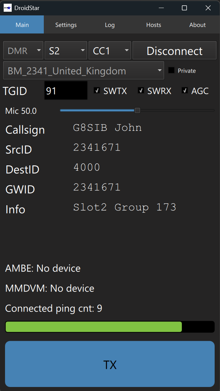The width and height of the screenshot is (220, 391).
Task: Go to the Hosts tab
Action: (153, 25)
